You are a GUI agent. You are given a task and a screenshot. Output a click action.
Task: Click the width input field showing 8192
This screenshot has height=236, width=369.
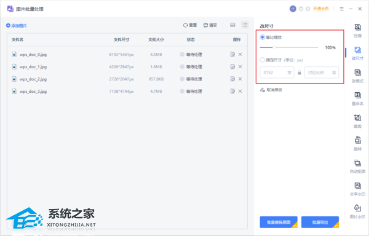click(x=277, y=73)
